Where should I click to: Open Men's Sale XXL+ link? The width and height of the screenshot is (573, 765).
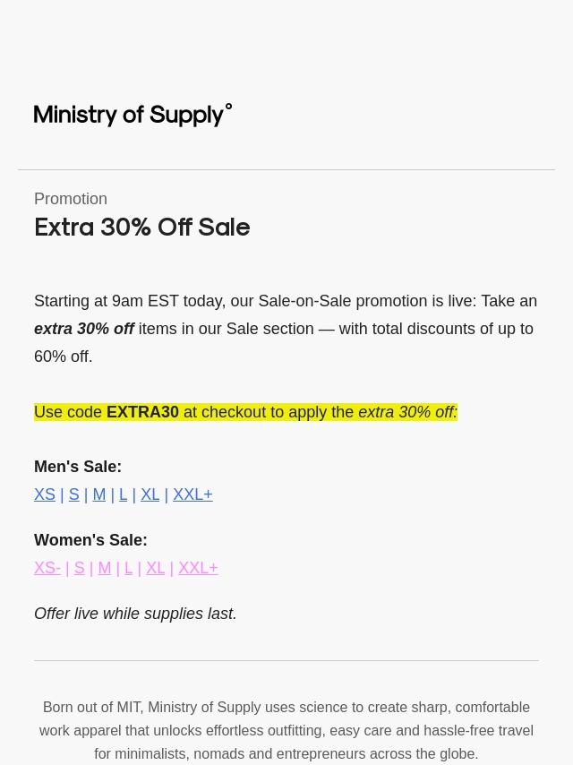[x=192, y=494]
